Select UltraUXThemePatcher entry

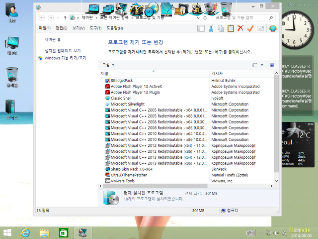coord(129,175)
